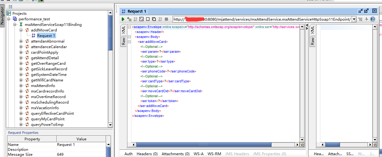This screenshot has height=157, width=382.
Task: Submit request with the green play icon
Action: 123,19
